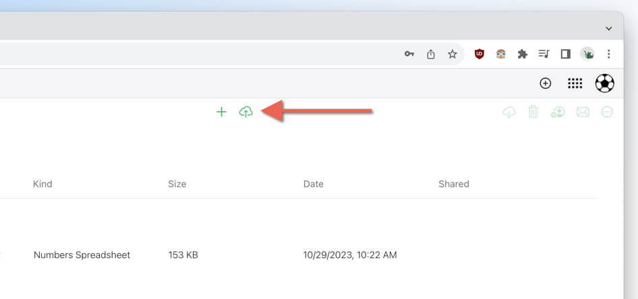Open the Extensions puzzle piece menu
The image size is (638, 299).
(x=523, y=54)
